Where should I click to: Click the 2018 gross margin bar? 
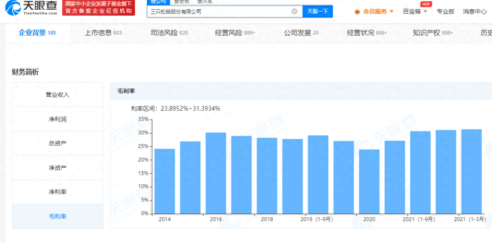click(267, 176)
